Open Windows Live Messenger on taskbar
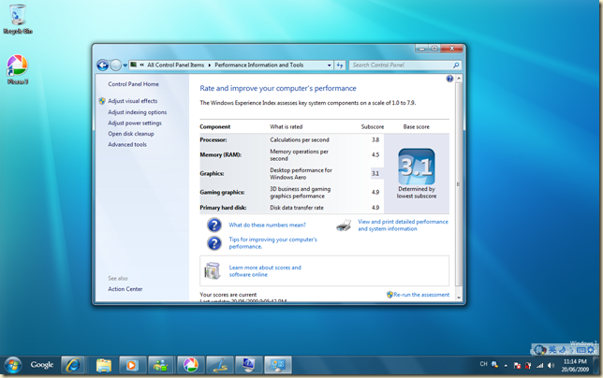Viewport: 603px width, 378px height. (160, 365)
